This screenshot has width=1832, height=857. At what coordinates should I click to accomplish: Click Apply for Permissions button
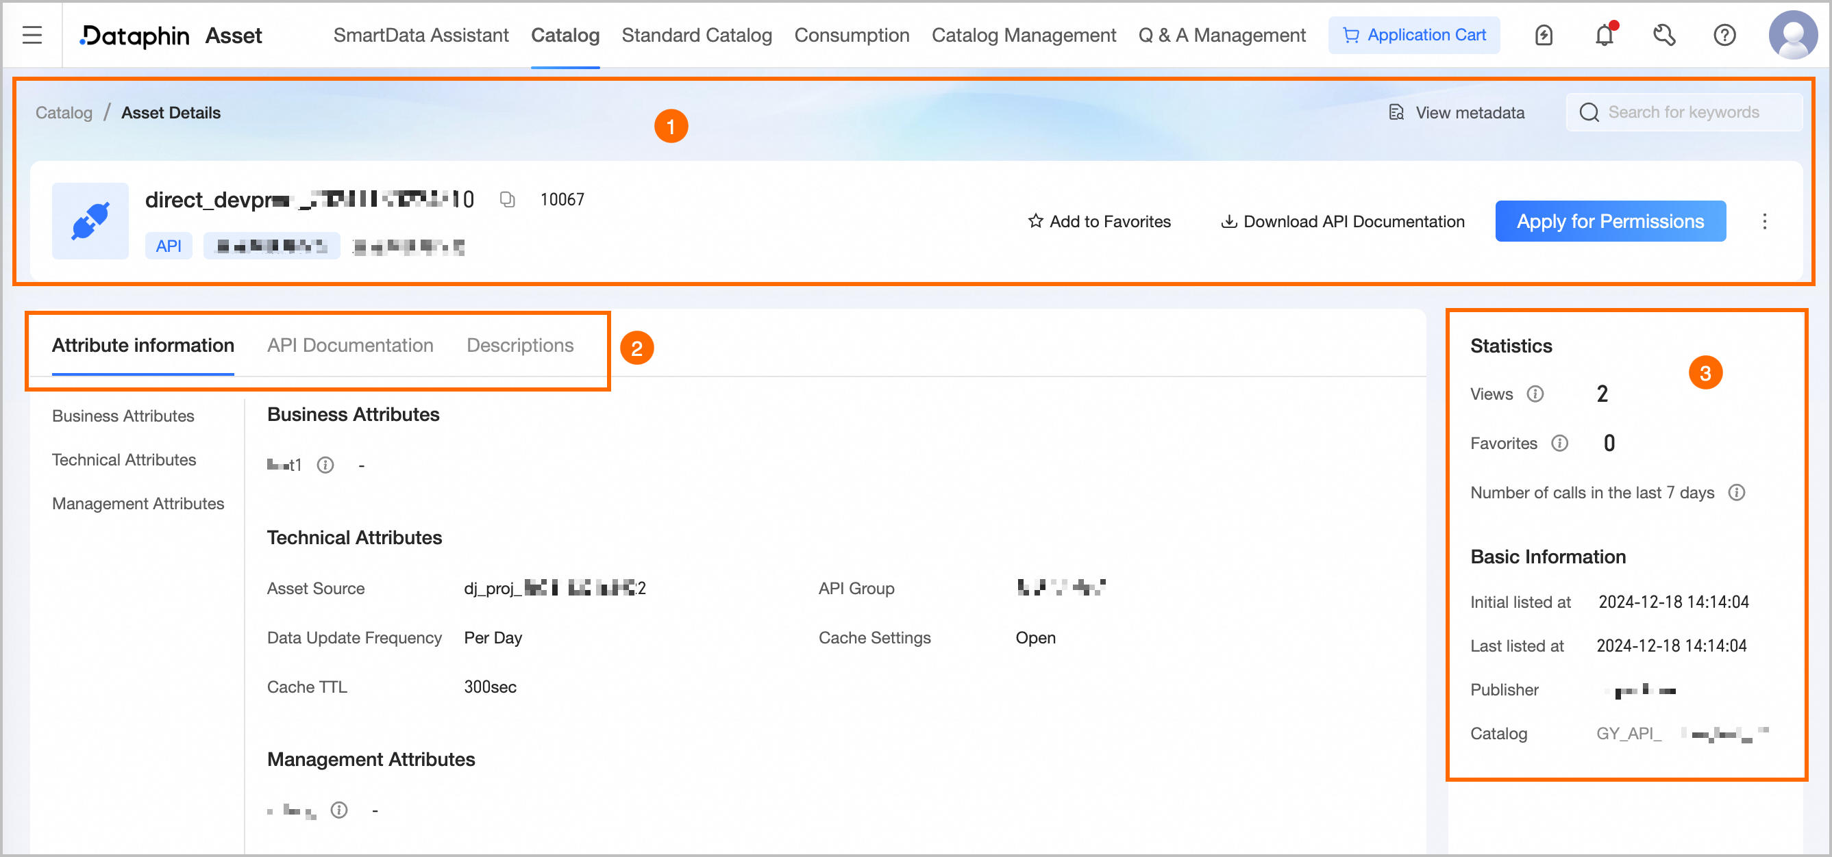pyautogui.click(x=1610, y=222)
